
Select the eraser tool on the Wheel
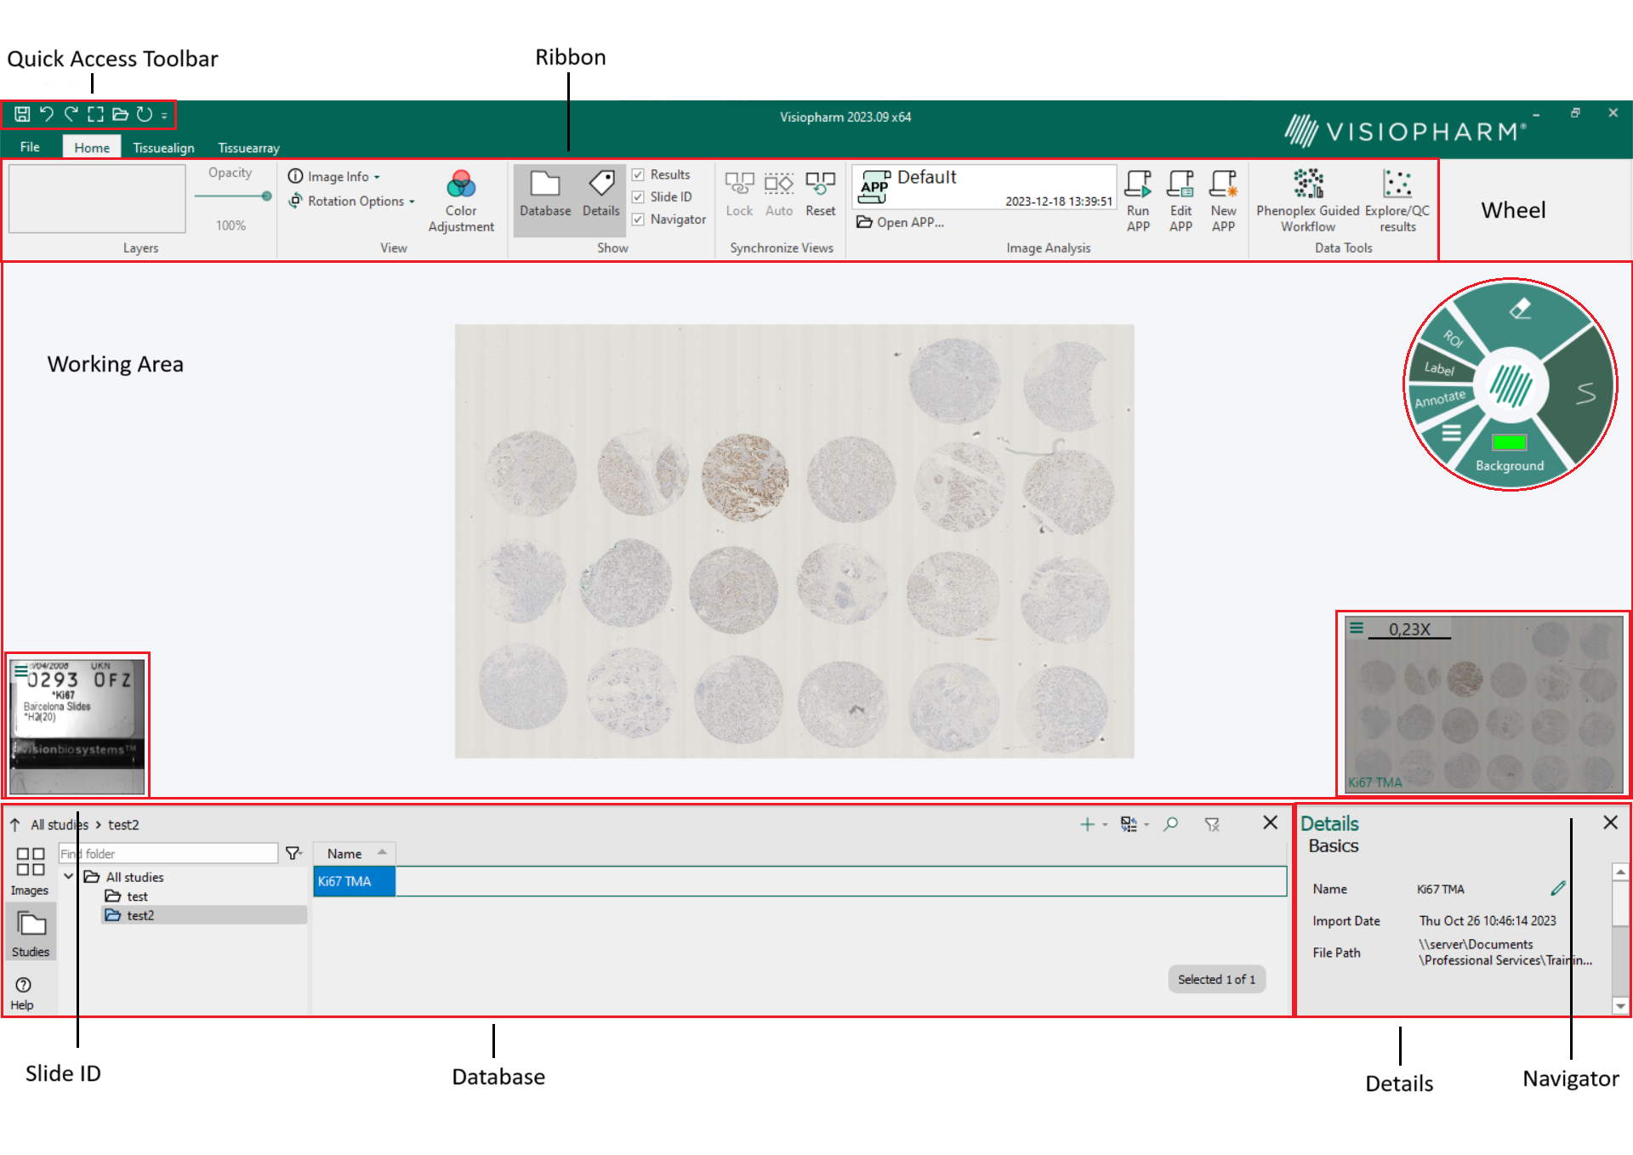point(1521,310)
